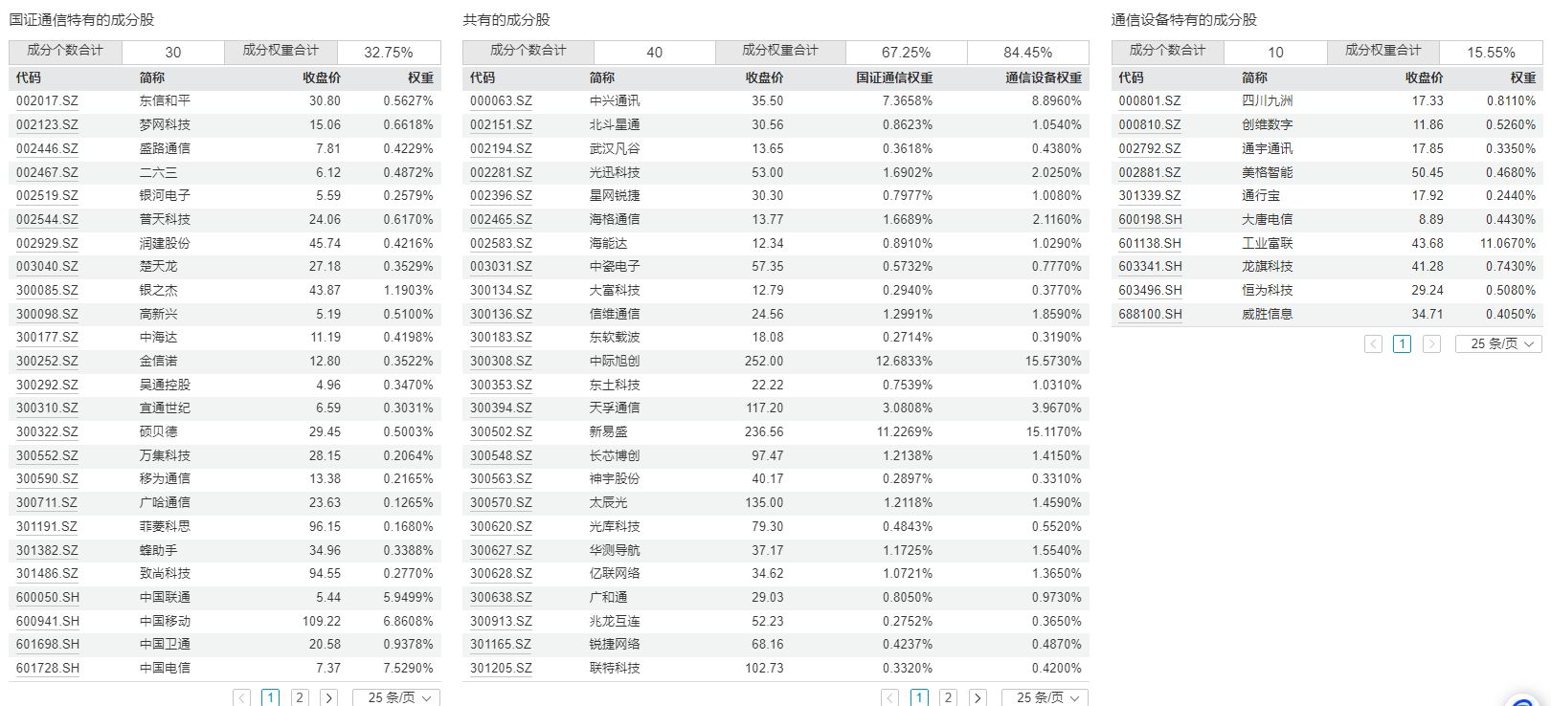Click the 11.0670% weight value

1507,243
